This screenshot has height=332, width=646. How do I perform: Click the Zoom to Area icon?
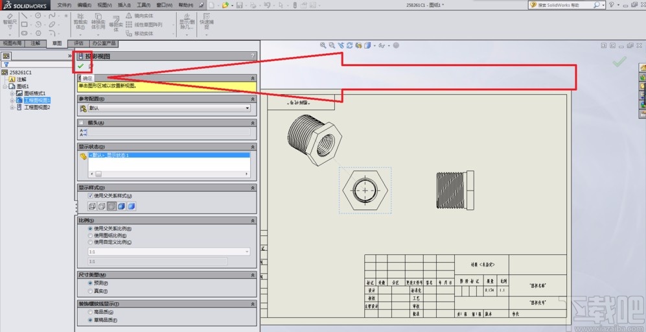(332, 45)
